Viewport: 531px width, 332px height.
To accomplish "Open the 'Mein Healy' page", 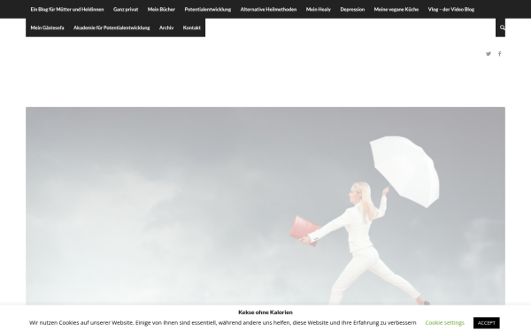I will [x=319, y=9].
